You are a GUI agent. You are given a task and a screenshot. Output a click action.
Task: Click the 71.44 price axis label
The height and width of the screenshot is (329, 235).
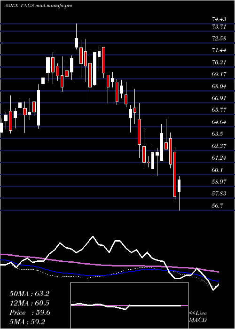click(219, 50)
